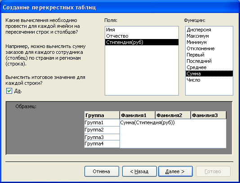The image size is (240, 183).
Task: Click the Сумма(Стипендия(руб)) sample cell
Action: pos(173,134)
